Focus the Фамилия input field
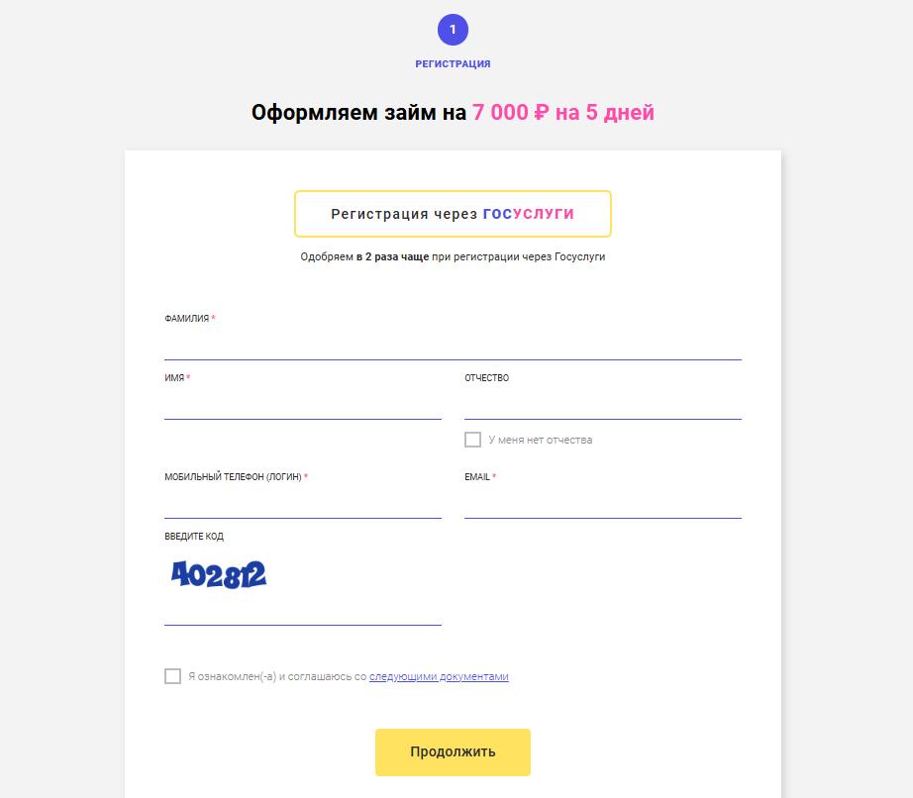The image size is (913, 798). [453, 346]
